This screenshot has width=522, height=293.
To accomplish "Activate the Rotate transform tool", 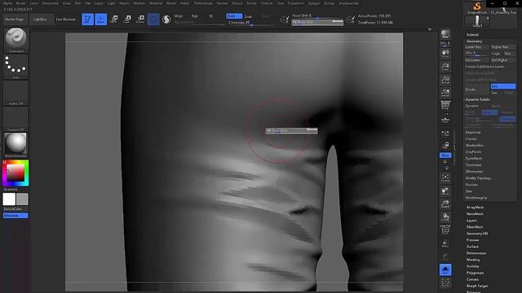I will click(140, 20).
